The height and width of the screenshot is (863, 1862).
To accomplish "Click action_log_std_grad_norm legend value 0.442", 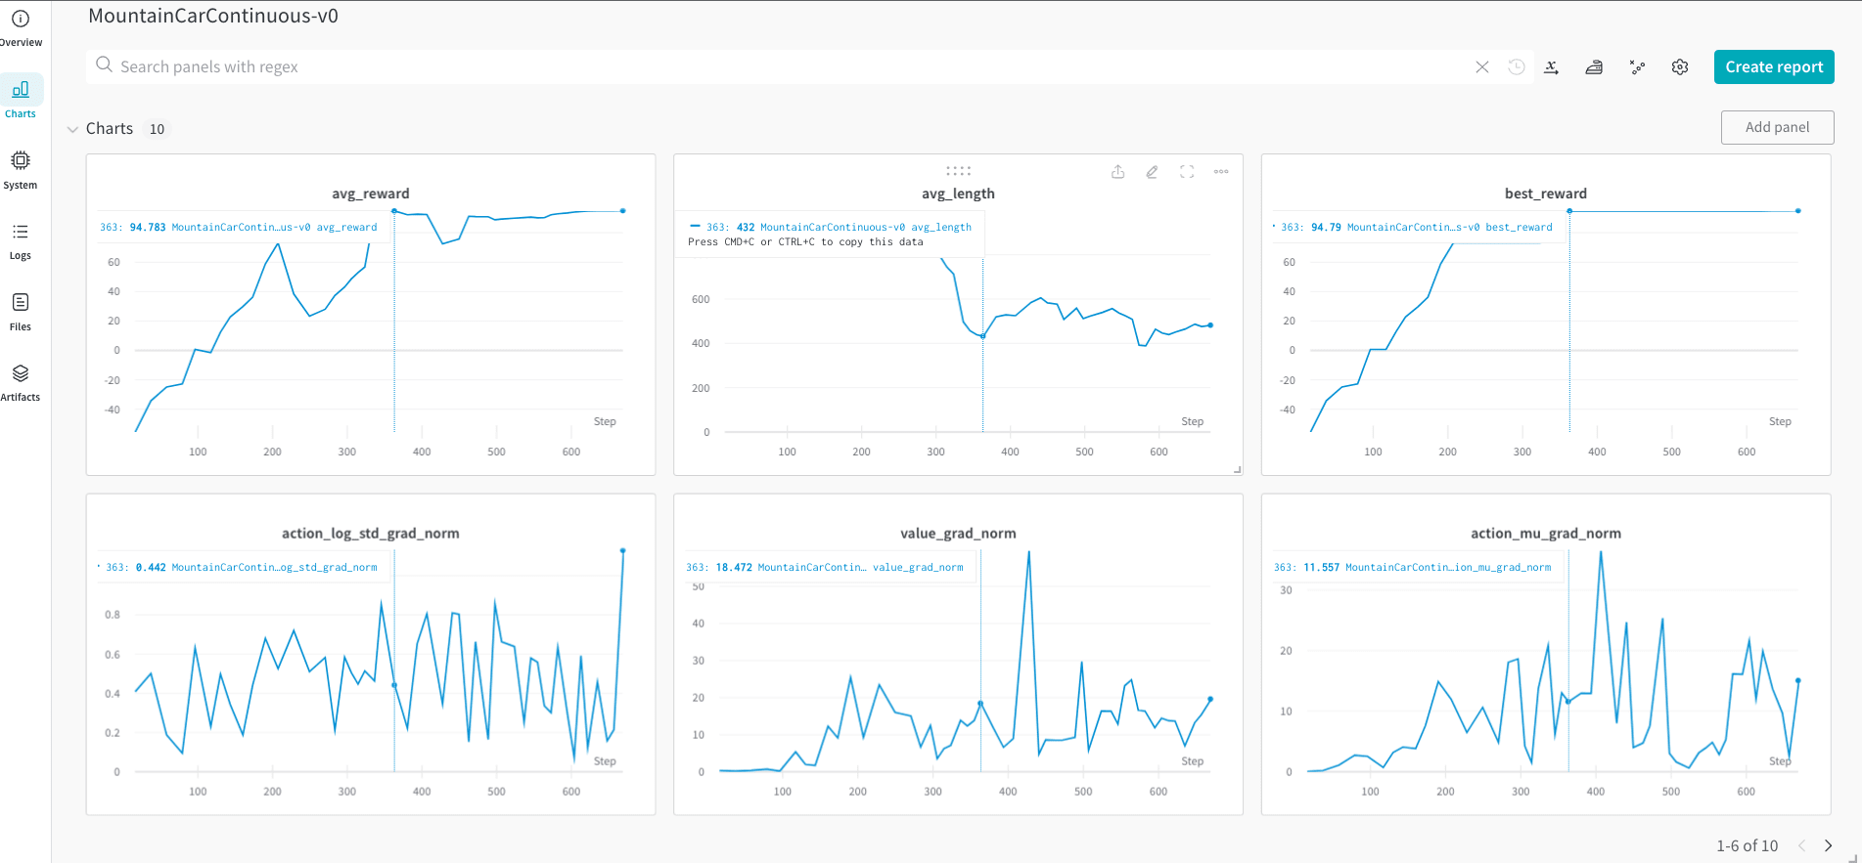I will [x=151, y=567].
